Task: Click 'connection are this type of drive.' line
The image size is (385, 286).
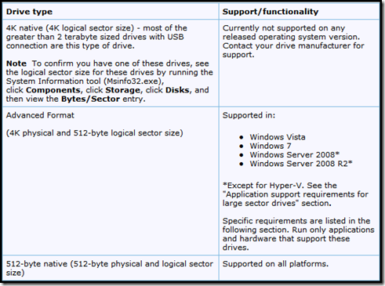Action: point(70,46)
